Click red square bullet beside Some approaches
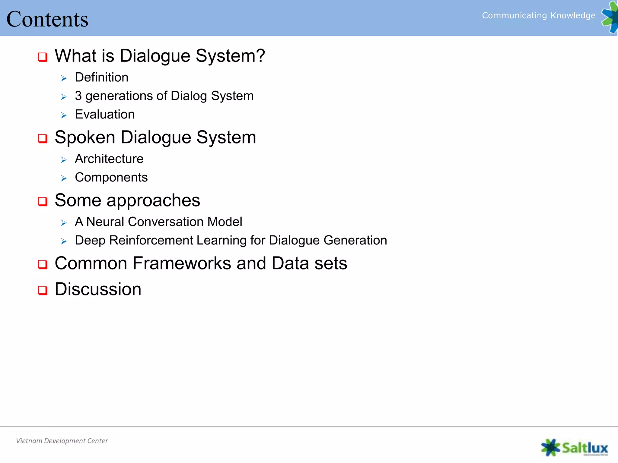 click(x=43, y=201)
